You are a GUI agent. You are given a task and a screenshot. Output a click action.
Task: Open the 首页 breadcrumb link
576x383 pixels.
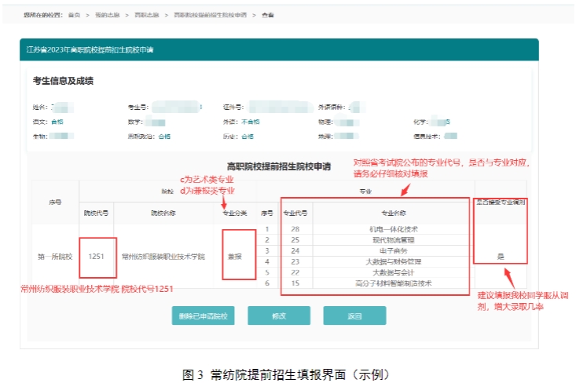pos(74,15)
